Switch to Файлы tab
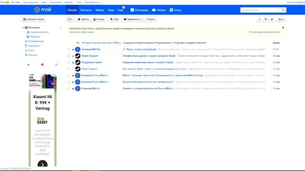This screenshot has width=305, height=171. coord(100,10)
